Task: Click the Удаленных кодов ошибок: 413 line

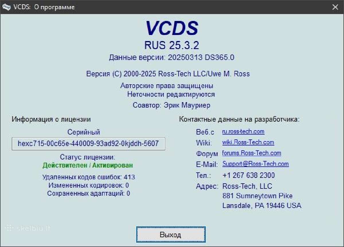Action: 89,177
